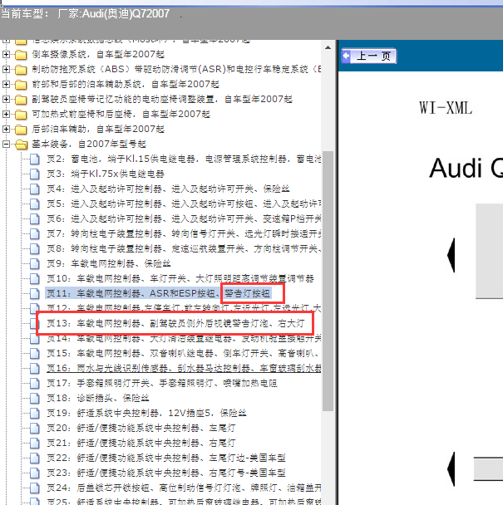Select folder icon of 倒车摄像系统
The height and width of the screenshot is (505, 503).
[x=21, y=55]
